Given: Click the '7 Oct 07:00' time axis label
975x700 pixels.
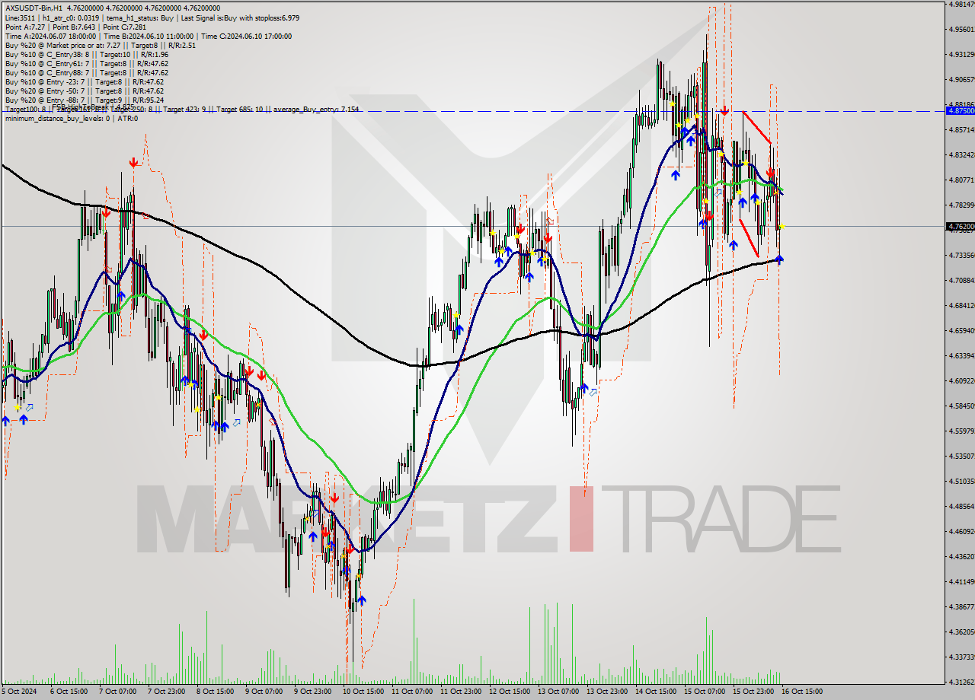Looking at the screenshot, I should coord(117,692).
